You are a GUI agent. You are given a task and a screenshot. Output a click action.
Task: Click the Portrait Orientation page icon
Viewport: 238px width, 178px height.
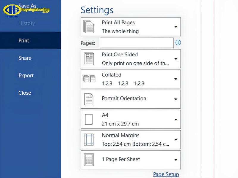coord(89,99)
